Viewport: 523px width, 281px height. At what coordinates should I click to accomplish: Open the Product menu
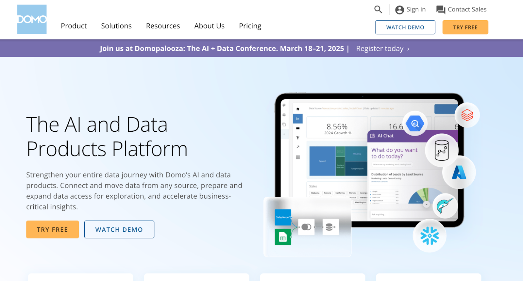pyautogui.click(x=74, y=26)
